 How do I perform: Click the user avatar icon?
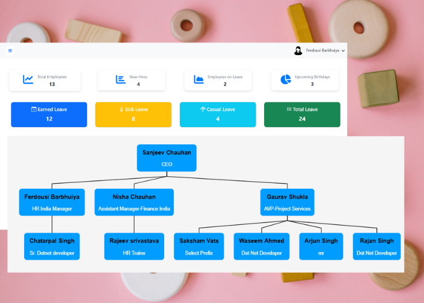click(298, 50)
